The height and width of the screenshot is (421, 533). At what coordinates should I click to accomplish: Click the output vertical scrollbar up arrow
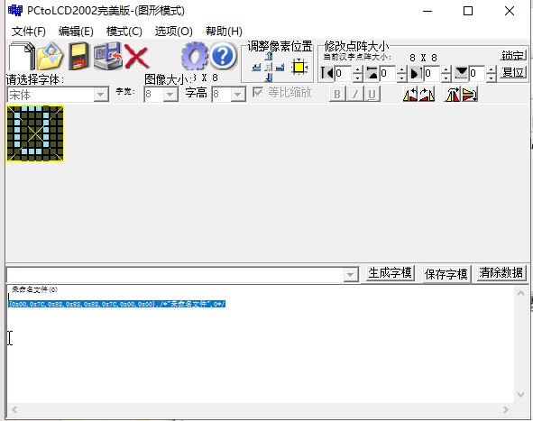click(520, 293)
